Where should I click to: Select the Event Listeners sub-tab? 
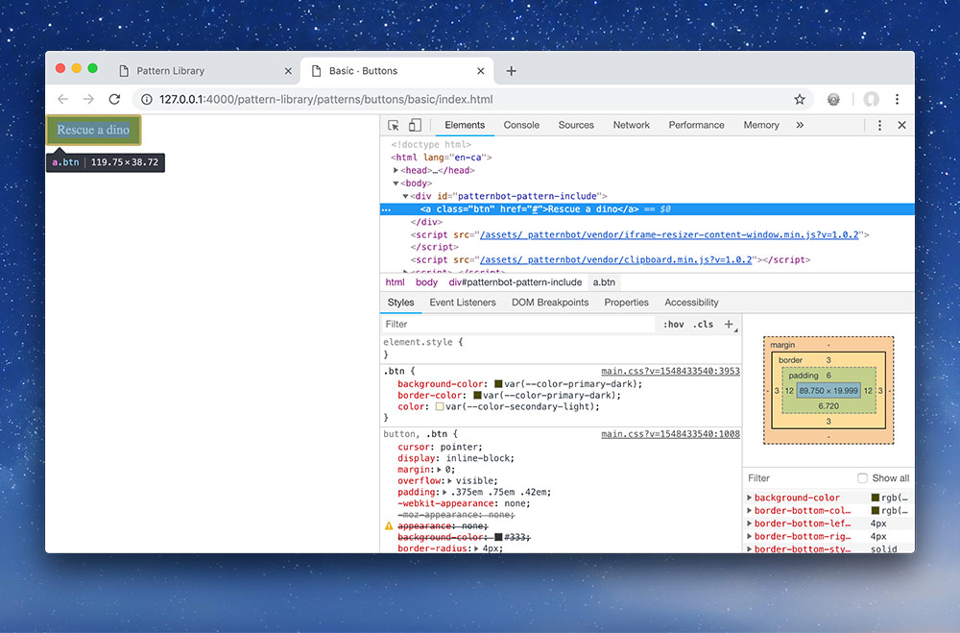coord(463,303)
